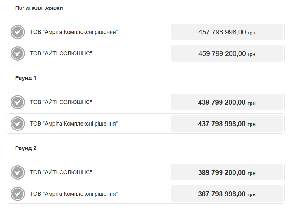The width and height of the screenshot is (290, 210).
Task: Click the 459 799 200,00 грн amount box
Action: (x=227, y=53)
